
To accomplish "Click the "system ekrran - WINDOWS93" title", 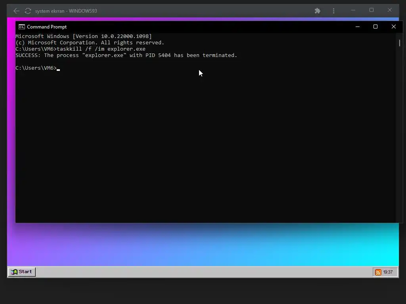I will (66, 11).
